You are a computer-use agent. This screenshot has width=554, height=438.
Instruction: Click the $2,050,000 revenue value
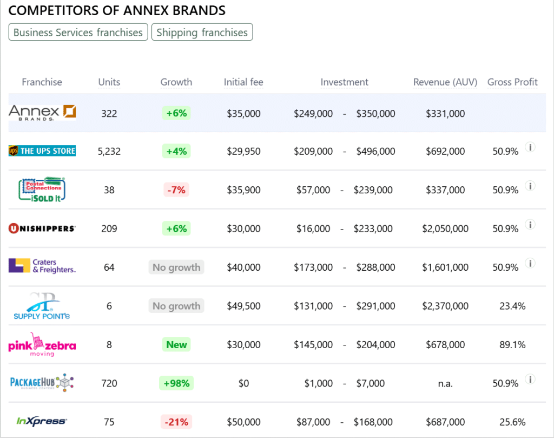445,228
